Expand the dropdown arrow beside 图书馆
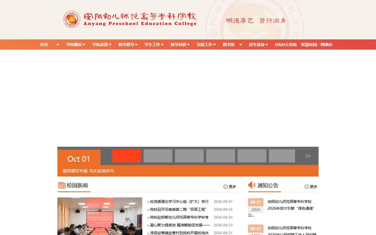 pyautogui.click(x=240, y=45)
